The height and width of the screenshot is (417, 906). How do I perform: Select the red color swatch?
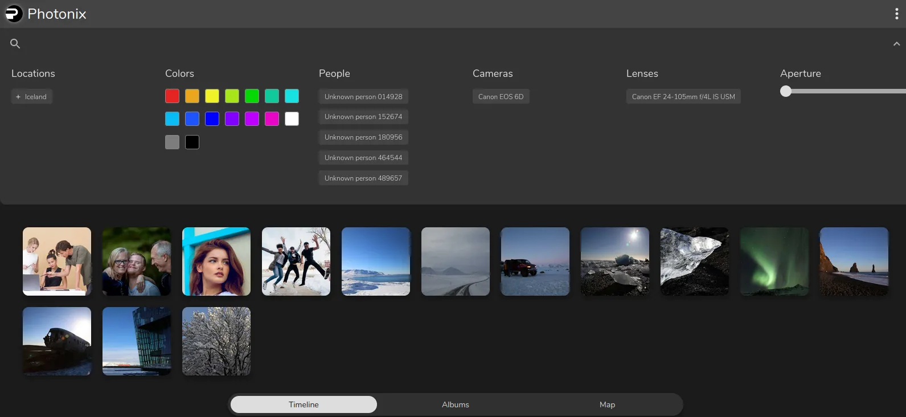coord(172,96)
